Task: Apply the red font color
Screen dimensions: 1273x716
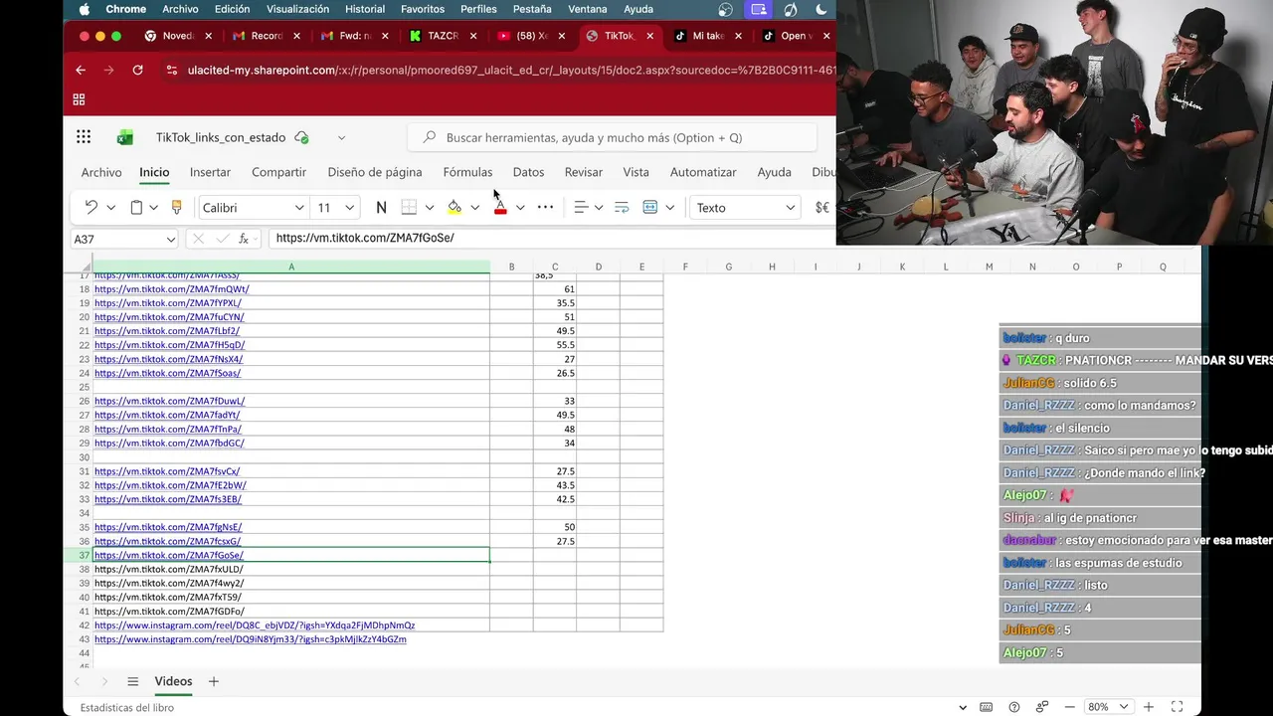Action: pos(500,207)
